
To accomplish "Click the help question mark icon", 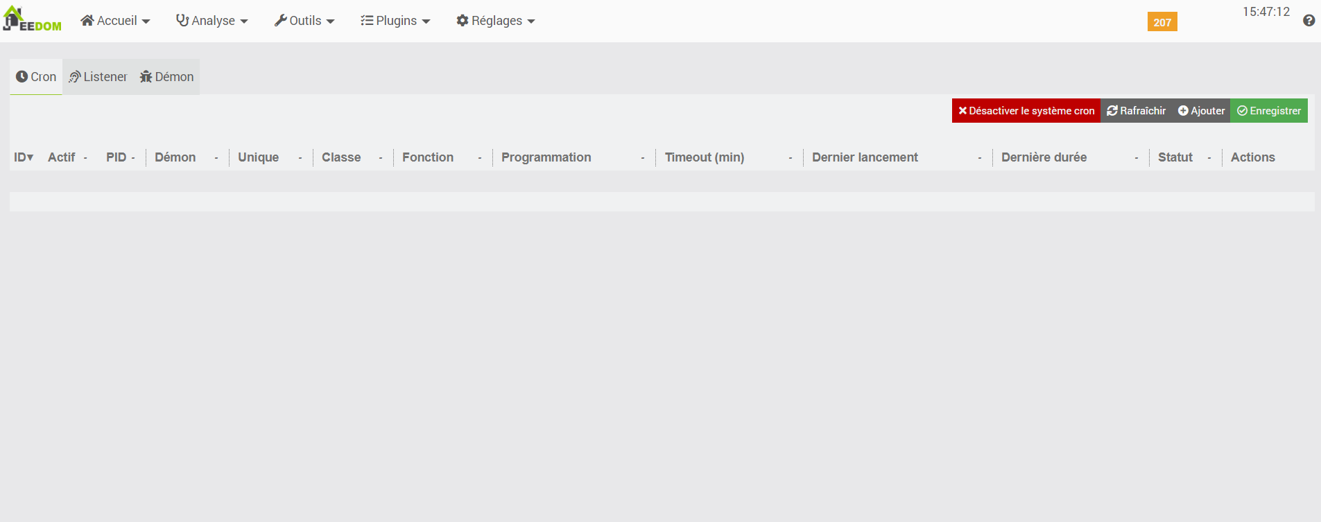I will coord(1309,21).
